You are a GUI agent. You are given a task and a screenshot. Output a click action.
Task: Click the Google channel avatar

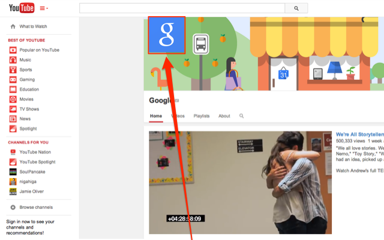tap(167, 35)
